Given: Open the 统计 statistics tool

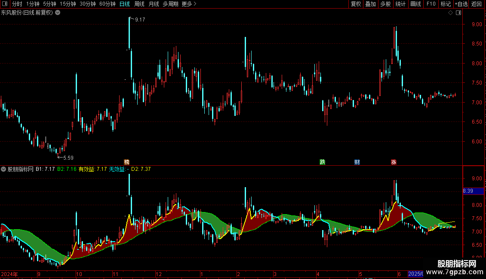Looking at the screenshot, I should tap(400, 4).
